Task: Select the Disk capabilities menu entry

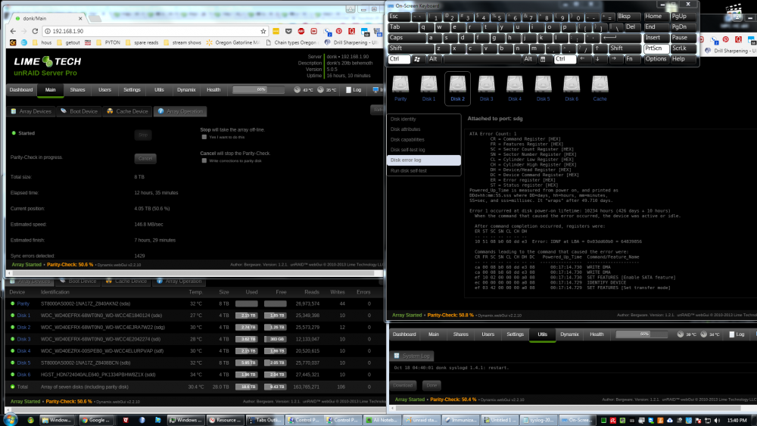Action: point(424,139)
